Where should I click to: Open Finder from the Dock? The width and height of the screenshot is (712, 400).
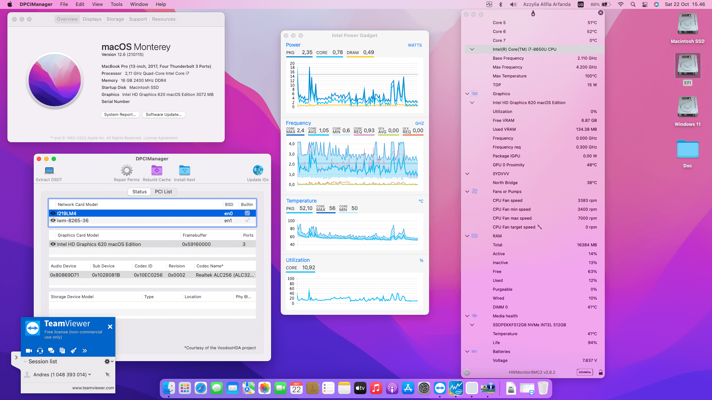pyautogui.click(x=169, y=388)
